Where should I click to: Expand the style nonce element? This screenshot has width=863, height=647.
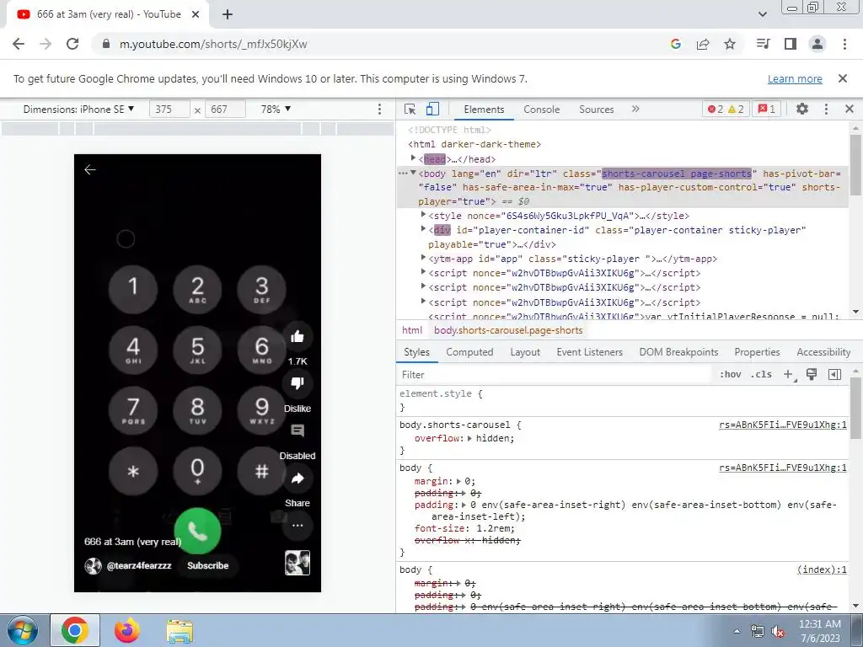tap(423, 215)
